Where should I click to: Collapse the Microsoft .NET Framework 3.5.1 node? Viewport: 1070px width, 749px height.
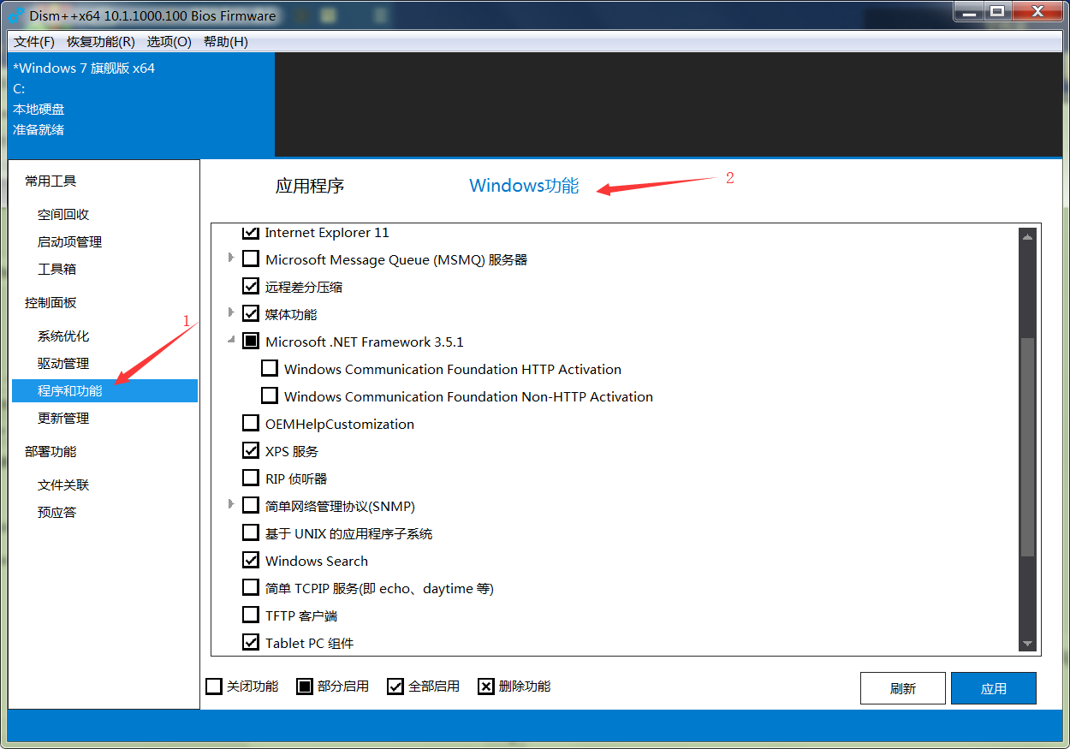pyautogui.click(x=231, y=341)
